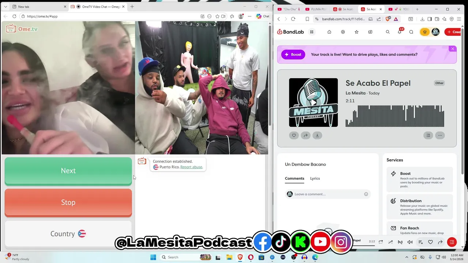Mute player with volume icon

point(410,242)
